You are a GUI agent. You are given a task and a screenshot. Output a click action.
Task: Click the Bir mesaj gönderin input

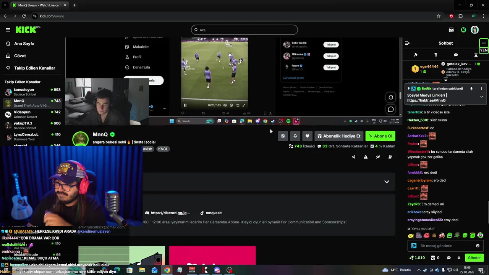[445, 246]
